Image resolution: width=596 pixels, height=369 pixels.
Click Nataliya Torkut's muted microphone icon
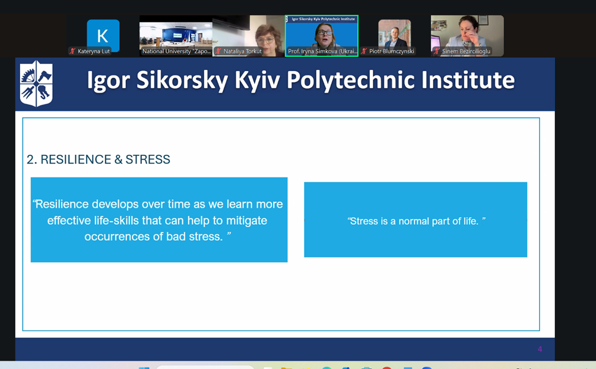[218, 52]
